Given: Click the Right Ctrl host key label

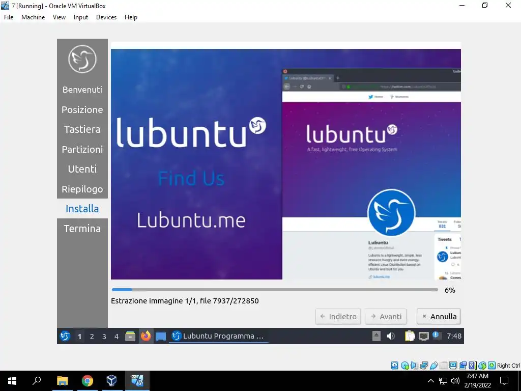Looking at the screenshot, I should [509, 366].
